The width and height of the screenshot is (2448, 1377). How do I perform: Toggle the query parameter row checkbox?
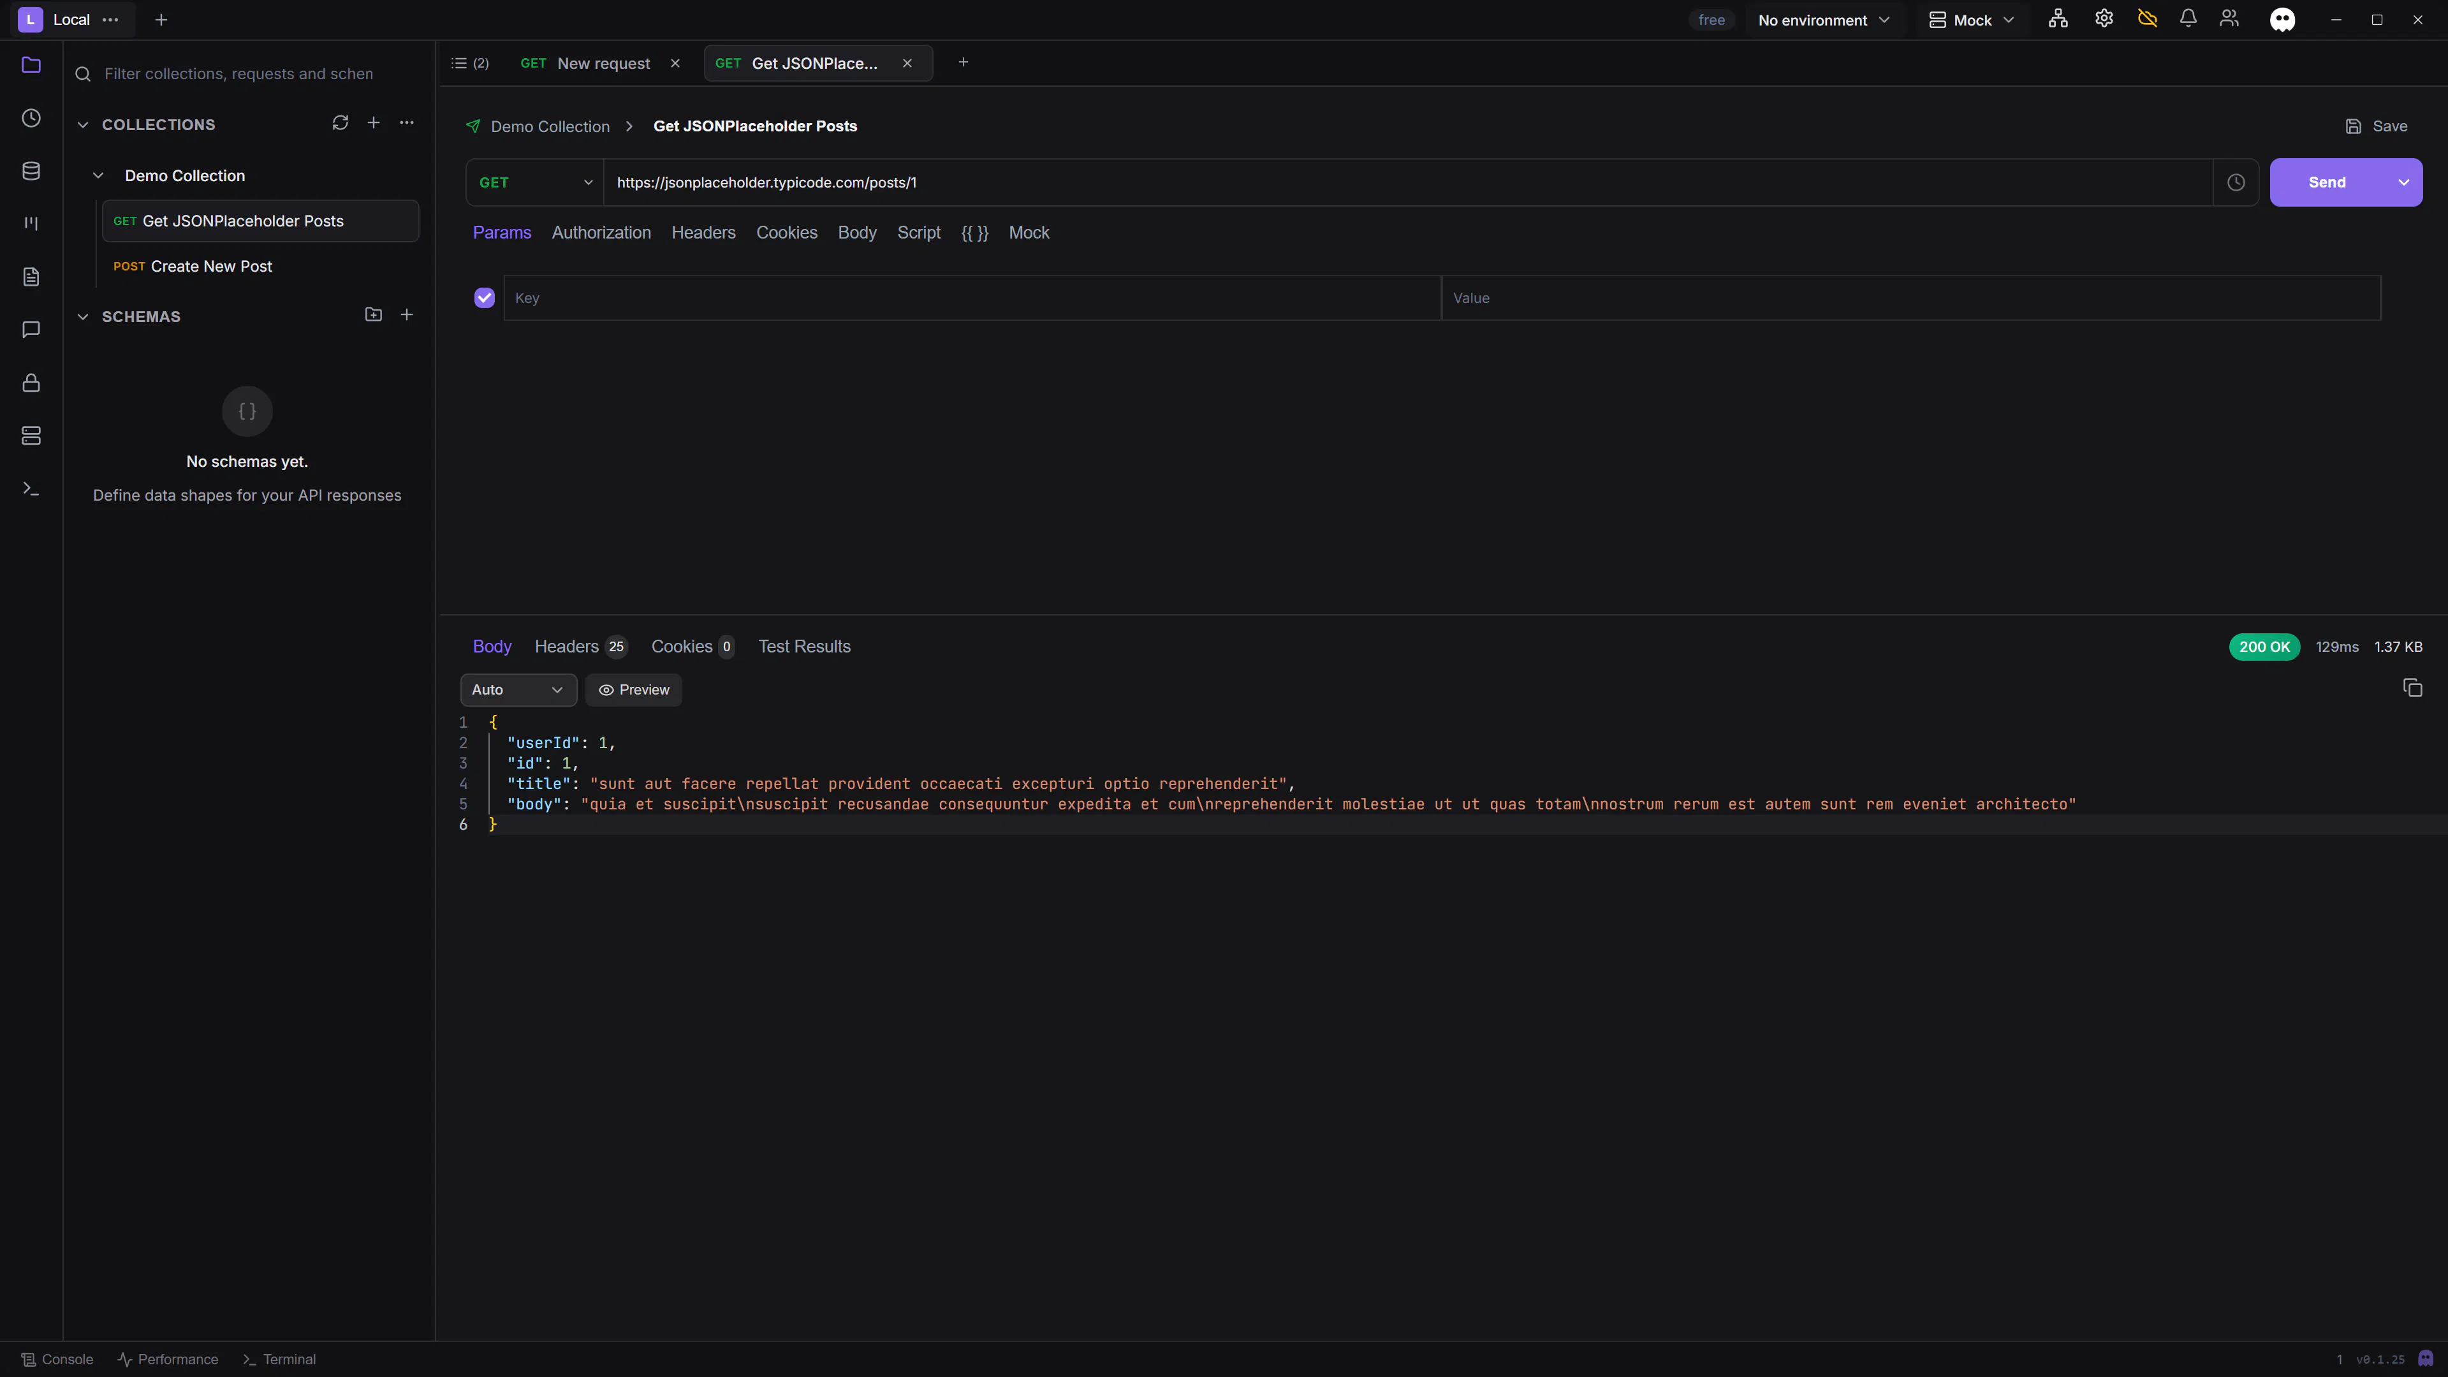tap(485, 298)
